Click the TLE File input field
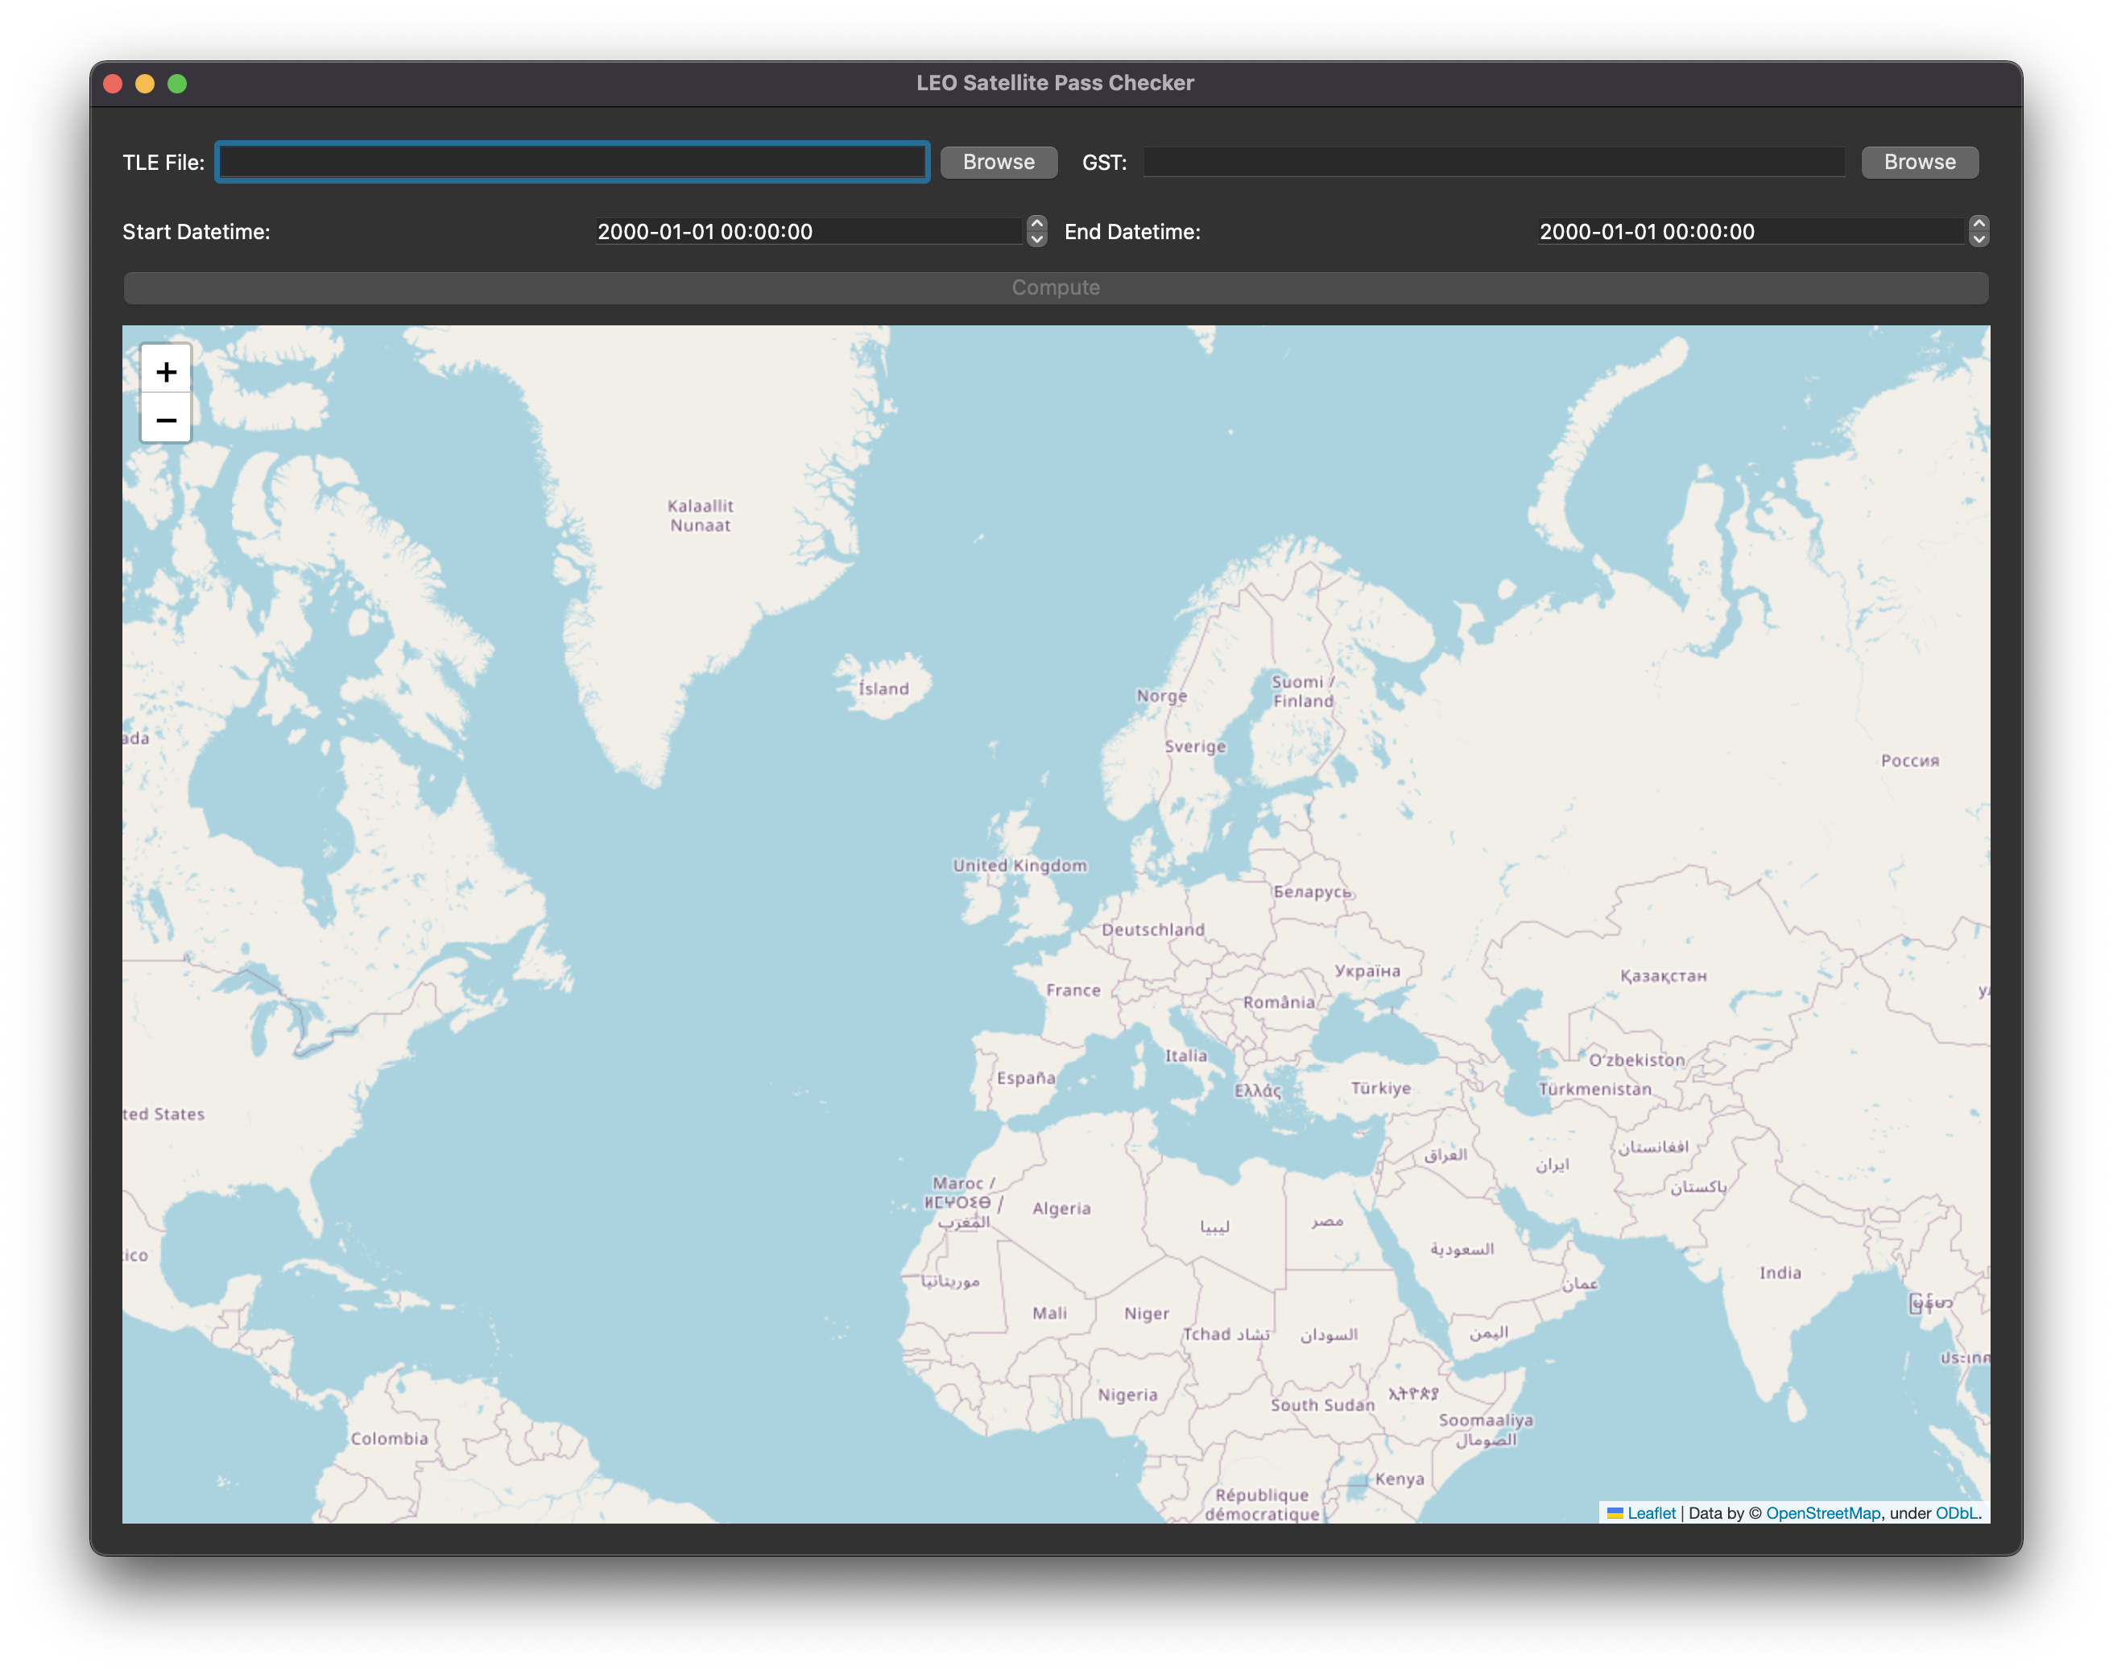The width and height of the screenshot is (2113, 1675). [572, 162]
